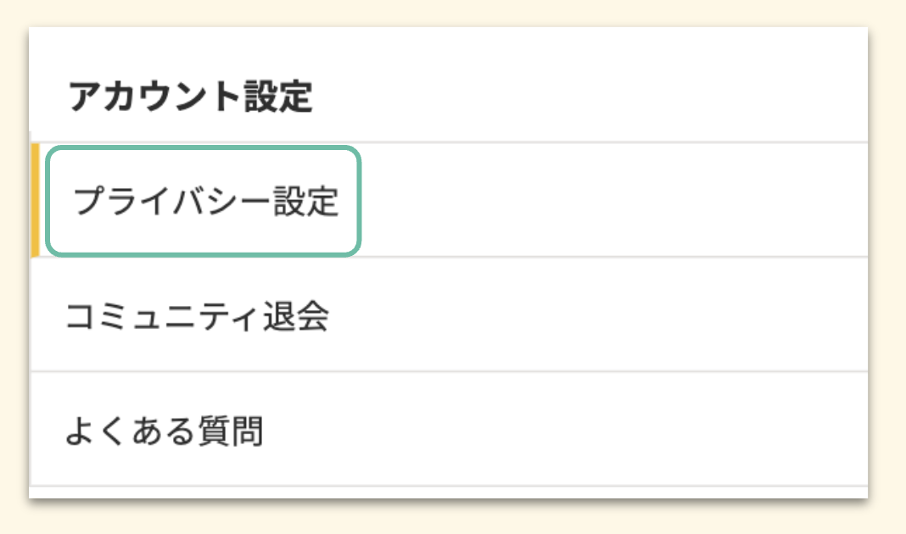Click the yellow active indicator bar
906x534 pixels.
pyautogui.click(x=35, y=200)
